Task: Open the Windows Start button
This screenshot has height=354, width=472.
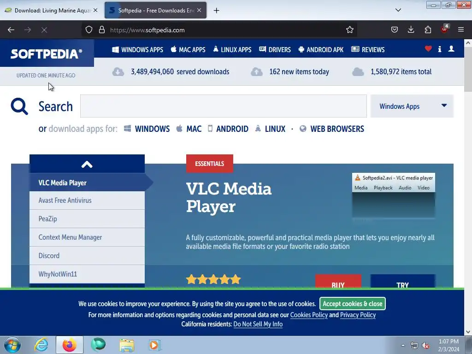Action: pos(12,345)
